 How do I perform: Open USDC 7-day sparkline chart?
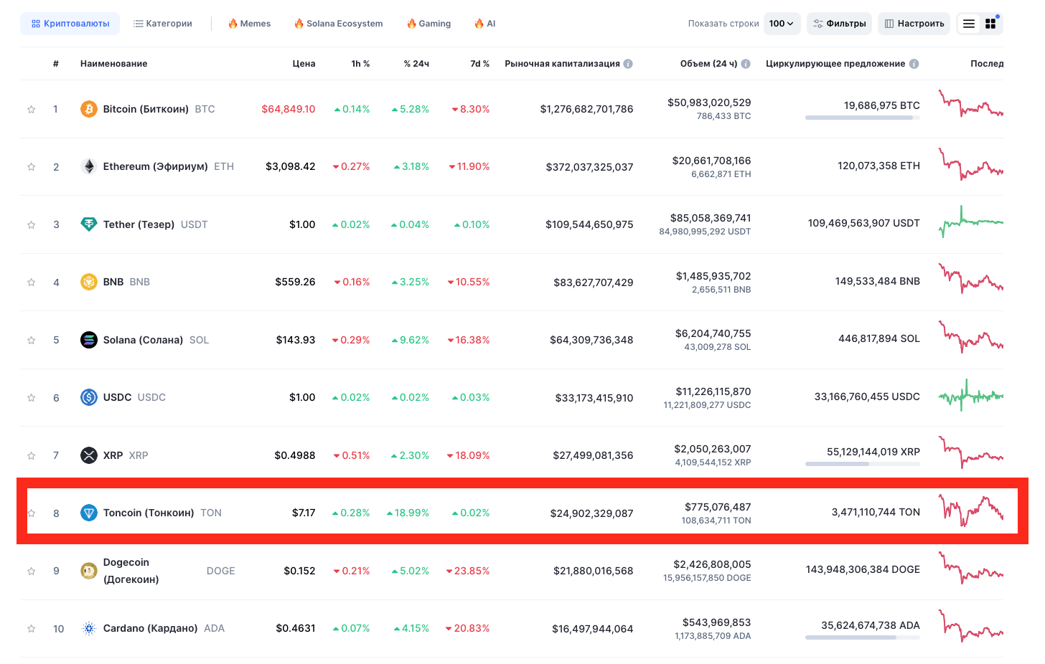point(971,395)
